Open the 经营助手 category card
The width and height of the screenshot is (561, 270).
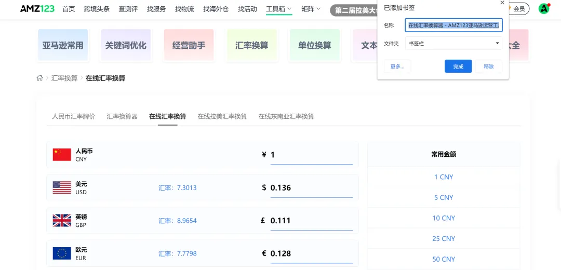pos(189,45)
